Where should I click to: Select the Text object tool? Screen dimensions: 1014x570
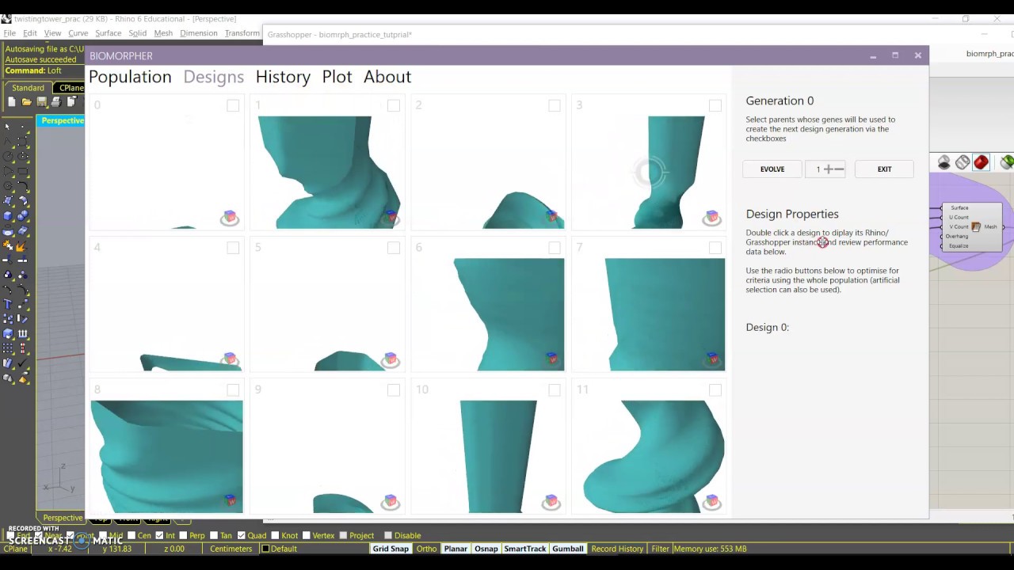coord(8,303)
